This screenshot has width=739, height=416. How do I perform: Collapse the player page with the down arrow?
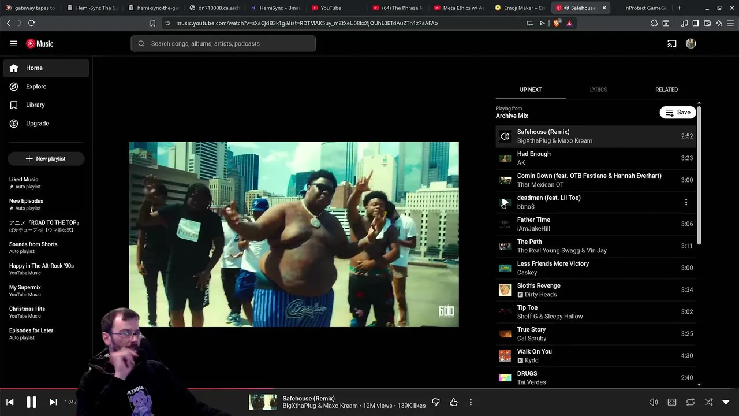coord(726,402)
